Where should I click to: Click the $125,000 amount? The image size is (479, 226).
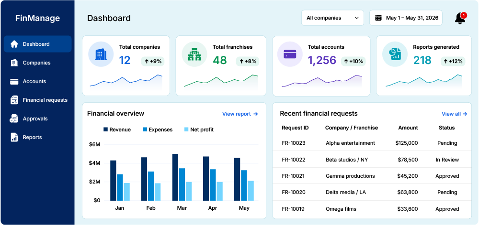pyautogui.click(x=407, y=143)
